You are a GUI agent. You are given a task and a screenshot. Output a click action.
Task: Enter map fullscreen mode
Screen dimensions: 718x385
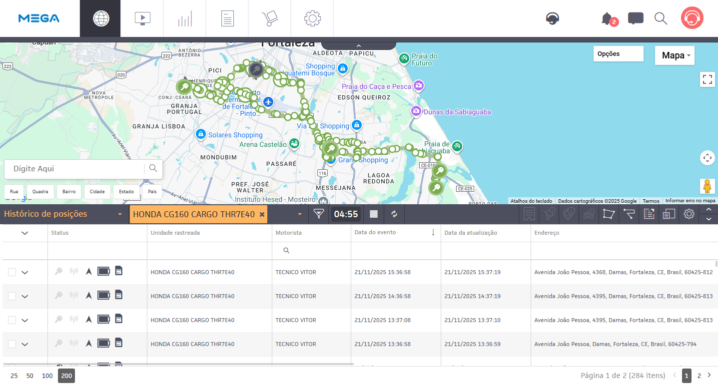click(x=707, y=79)
